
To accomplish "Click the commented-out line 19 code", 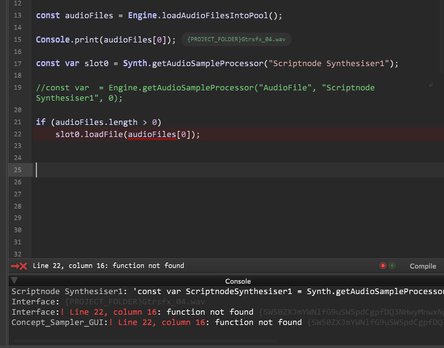I will pyautogui.click(x=205, y=88).
